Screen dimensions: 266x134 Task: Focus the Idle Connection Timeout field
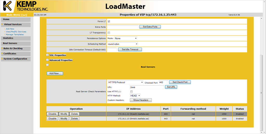click(x=112, y=50)
